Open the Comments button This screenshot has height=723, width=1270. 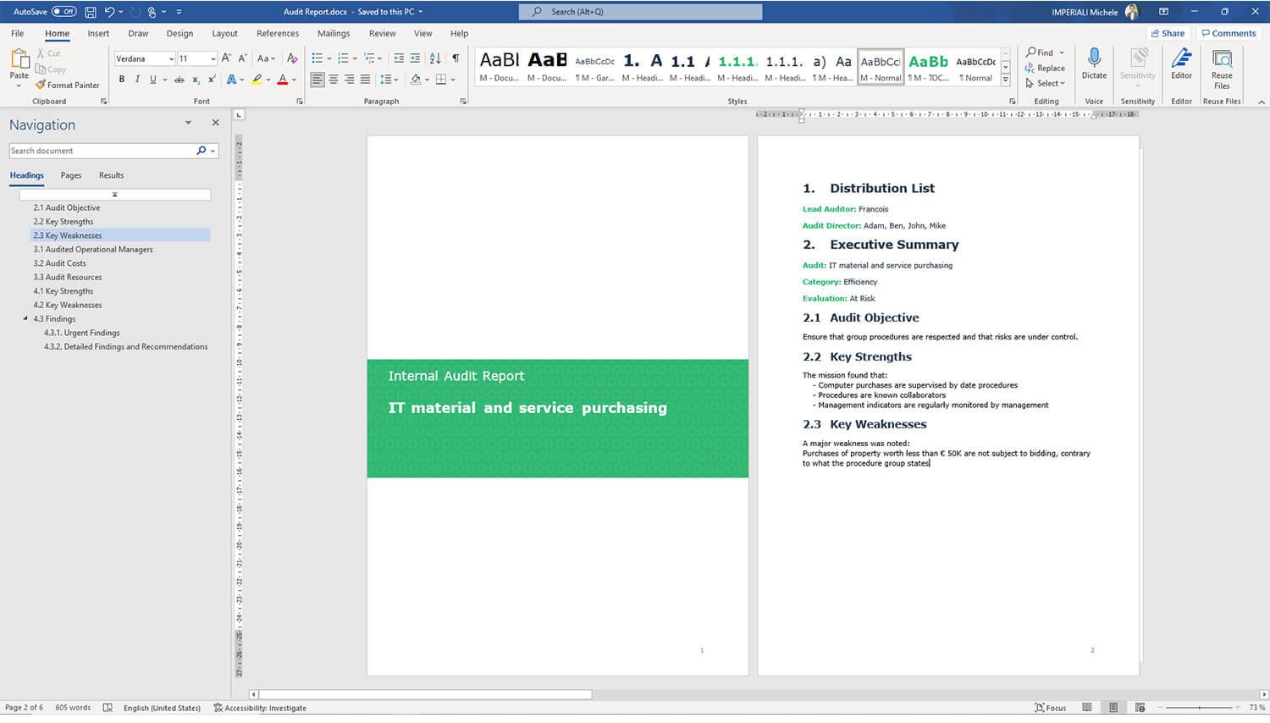pos(1229,34)
